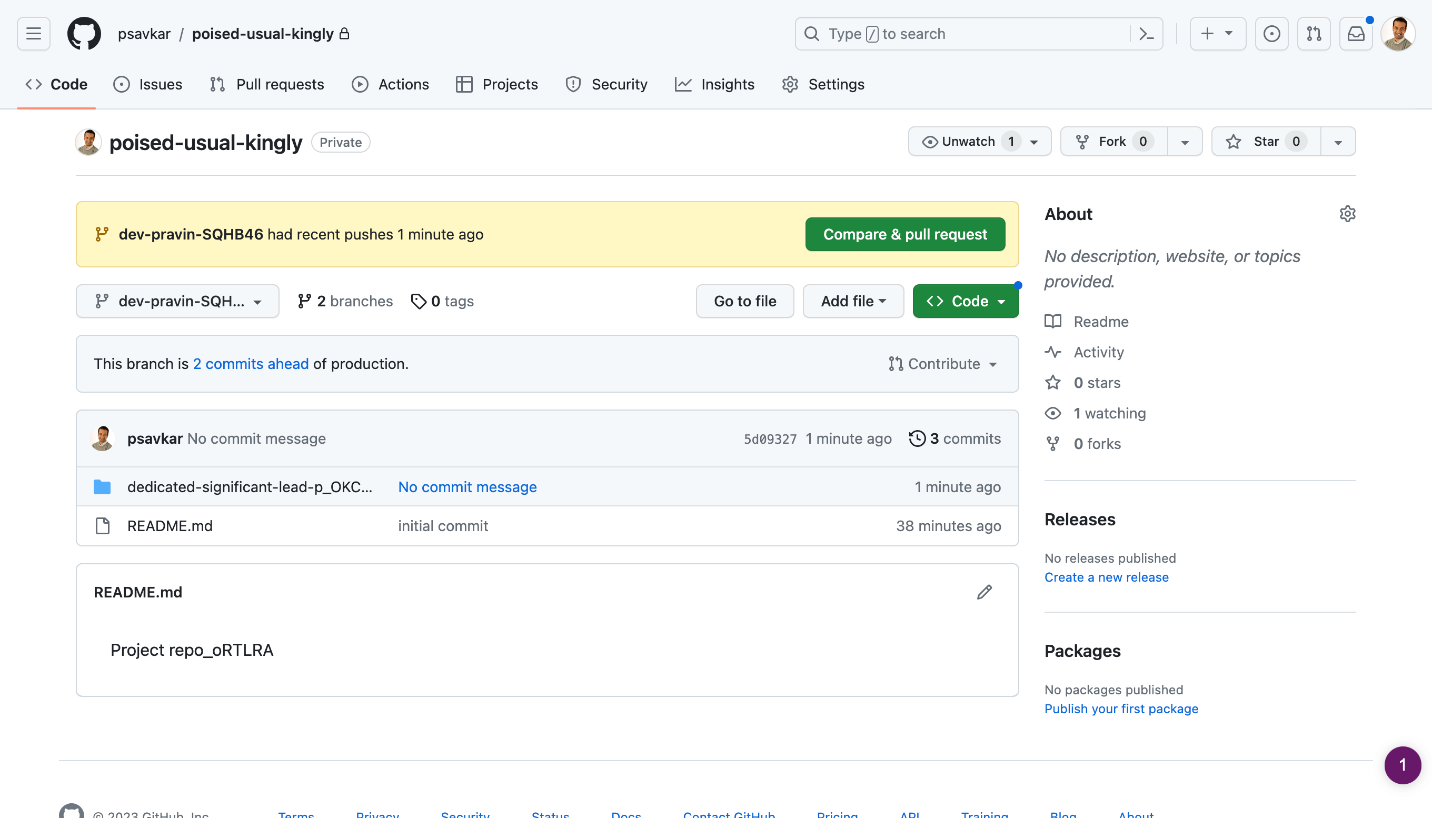Open the hamburger navigation menu
Viewport: 1432px width, 818px height.
pos(33,33)
